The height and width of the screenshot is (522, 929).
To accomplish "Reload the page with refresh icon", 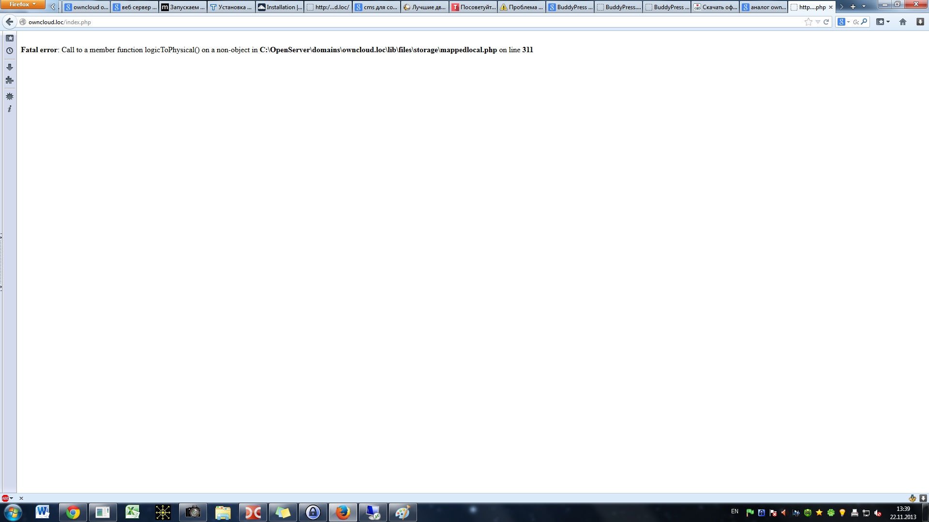I will 826,22.
